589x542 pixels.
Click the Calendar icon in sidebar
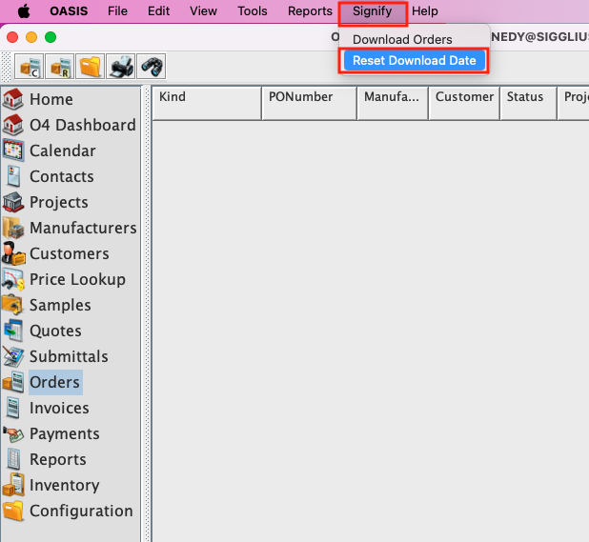[x=13, y=151]
